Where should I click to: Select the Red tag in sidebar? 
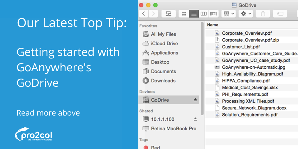[x=155, y=147]
